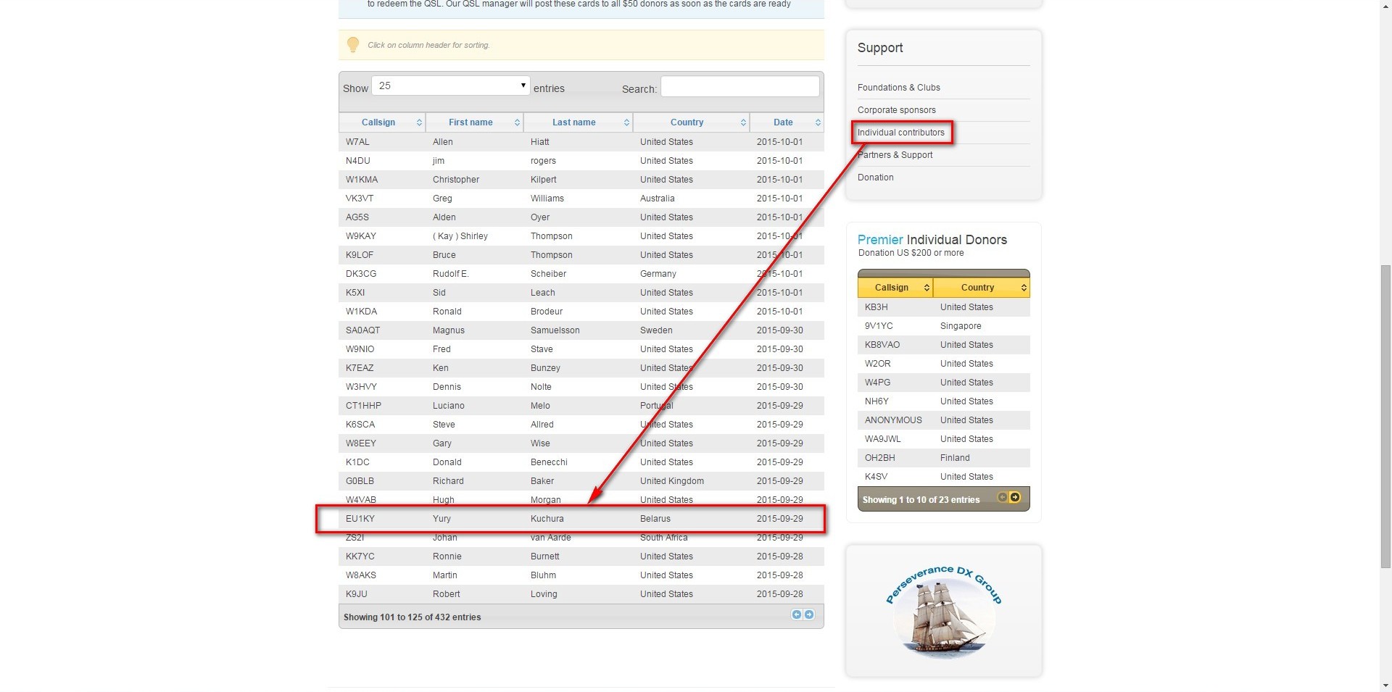
Task: Open Foundations & Clubs support page
Action: pos(898,88)
